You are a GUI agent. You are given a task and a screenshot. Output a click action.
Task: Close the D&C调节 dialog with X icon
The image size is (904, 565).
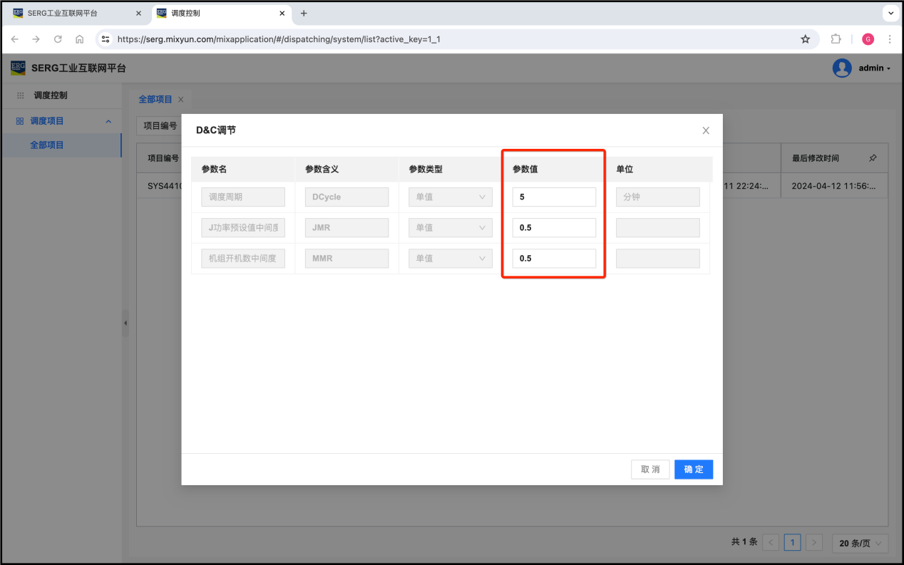click(x=706, y=130)
